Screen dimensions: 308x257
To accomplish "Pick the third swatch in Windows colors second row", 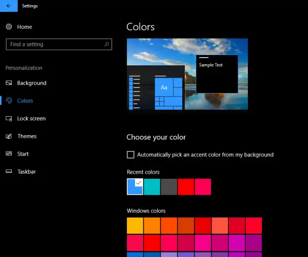I will [169, 243].
